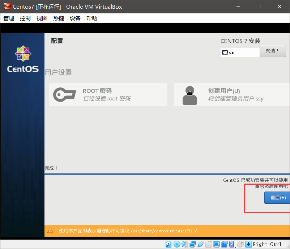The height and width of the screenshot is (249, 290).
Task: Click the 完成！ status text
Action: point(51,168)
